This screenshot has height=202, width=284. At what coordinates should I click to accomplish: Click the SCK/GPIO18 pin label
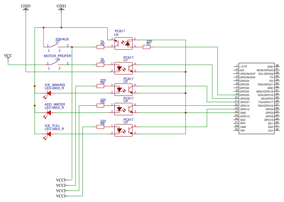click(x=265, y=95)
